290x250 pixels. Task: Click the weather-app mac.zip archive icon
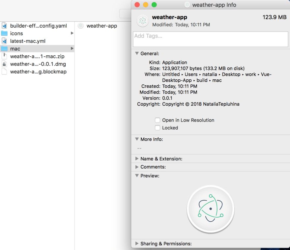coord(4,56)
